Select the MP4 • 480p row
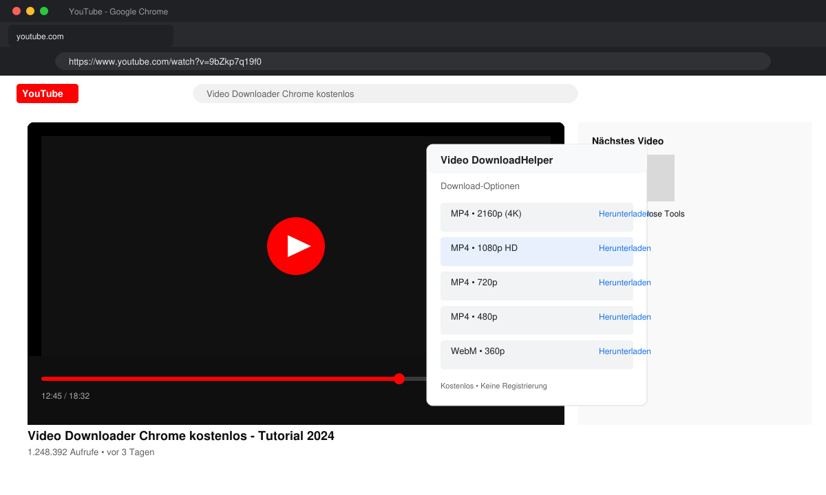The width and height of the screenshot is (826, 495). click(537, 320)
